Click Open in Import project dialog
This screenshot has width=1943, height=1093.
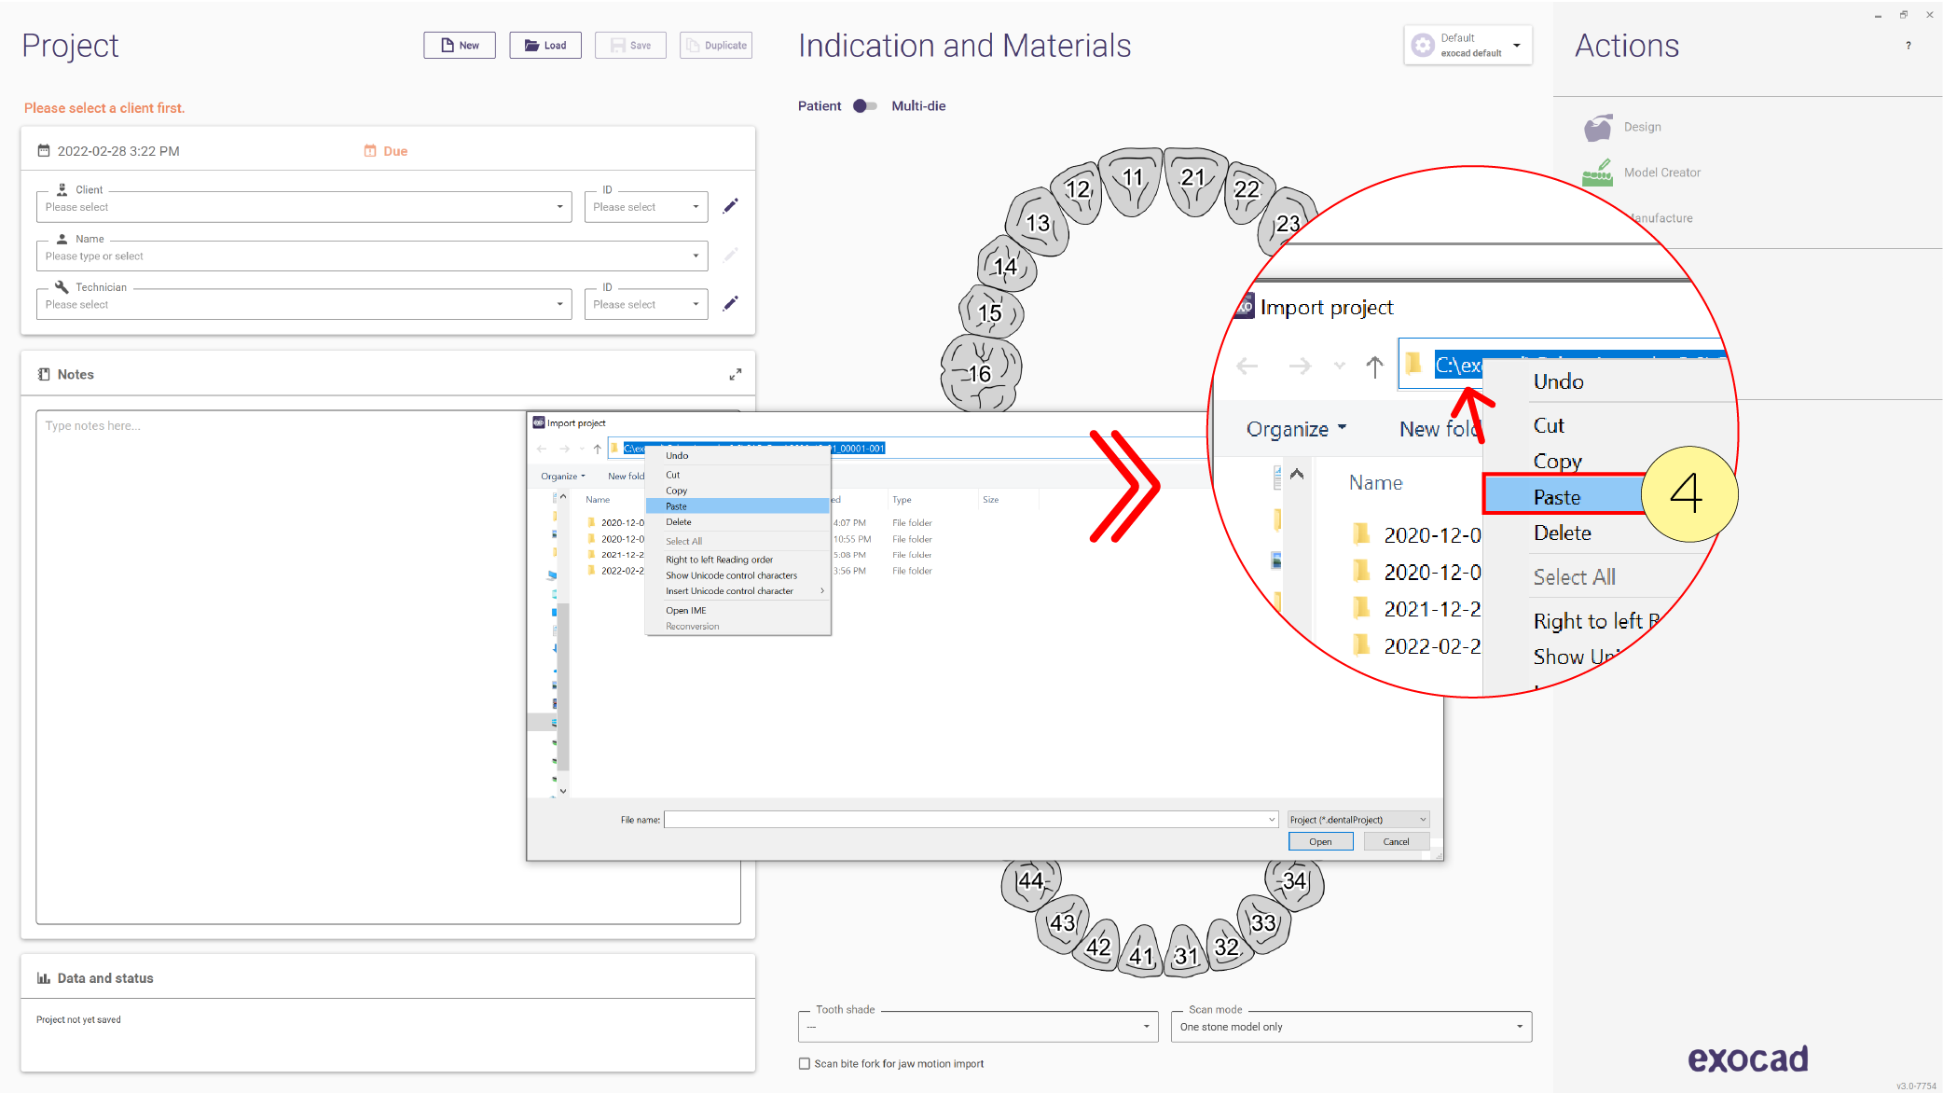pyautogui.click(x=1320, y=841)
